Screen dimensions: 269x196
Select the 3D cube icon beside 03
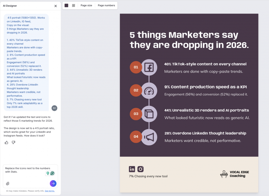[x=149, y=114]
